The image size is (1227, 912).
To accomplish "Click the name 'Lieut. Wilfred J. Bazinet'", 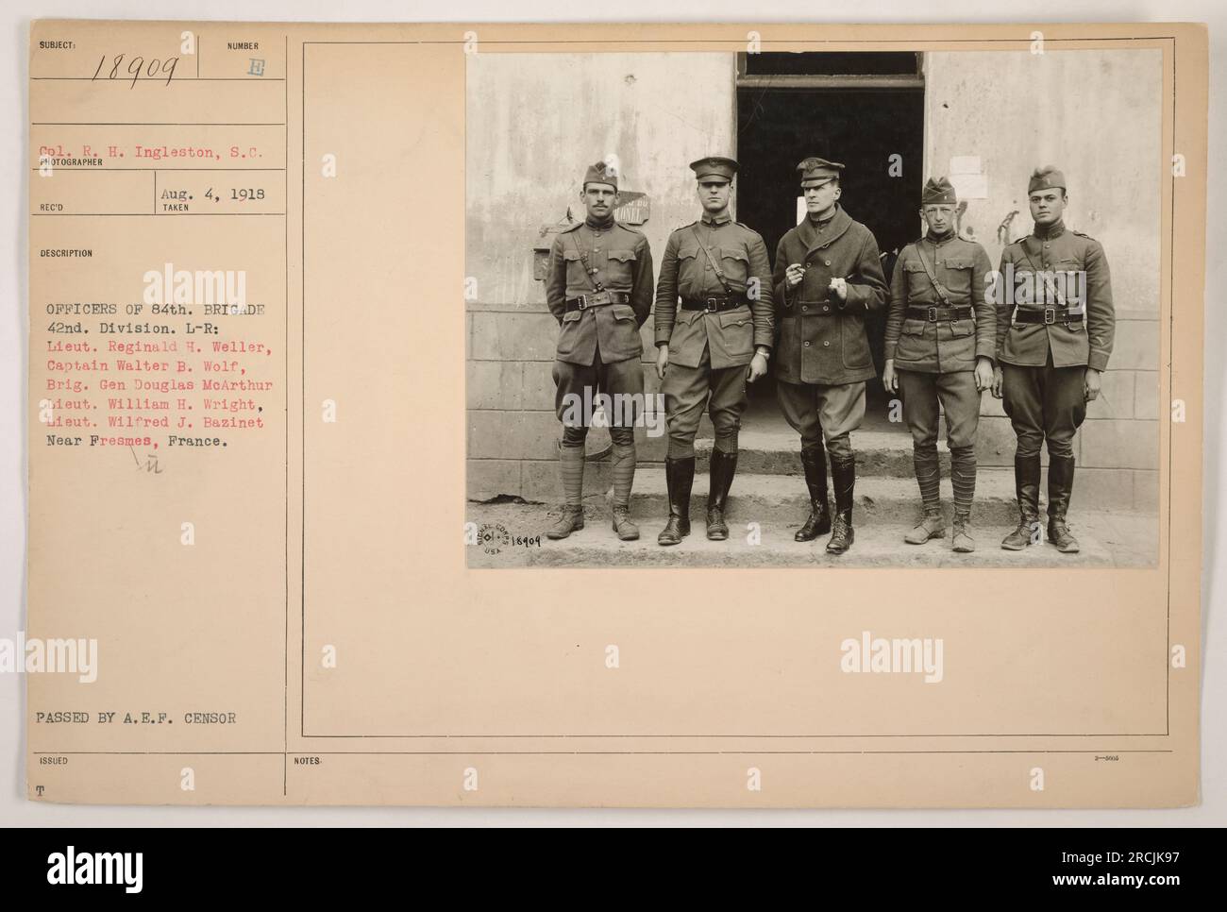I will [154, 422].
